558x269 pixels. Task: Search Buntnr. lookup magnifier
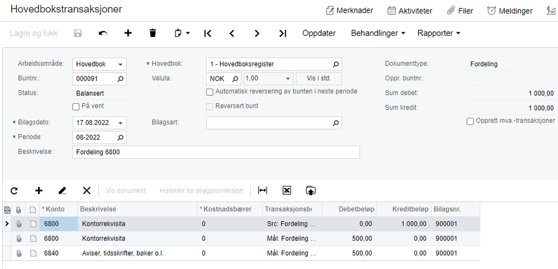click(121, 79)
